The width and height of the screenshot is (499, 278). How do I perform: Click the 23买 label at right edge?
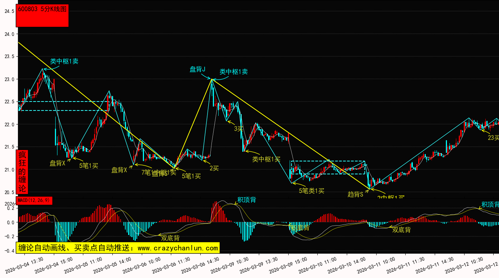(x=493, y=137)
